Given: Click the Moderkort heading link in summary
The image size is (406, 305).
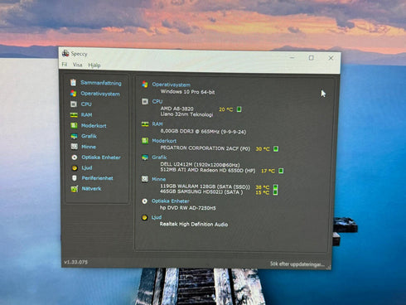Looking at the screenshot, I should [x=164, y=141].
